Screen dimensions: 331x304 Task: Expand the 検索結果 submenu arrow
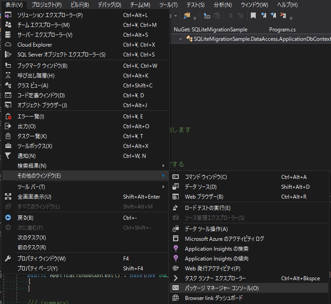[x=163, y=166]
